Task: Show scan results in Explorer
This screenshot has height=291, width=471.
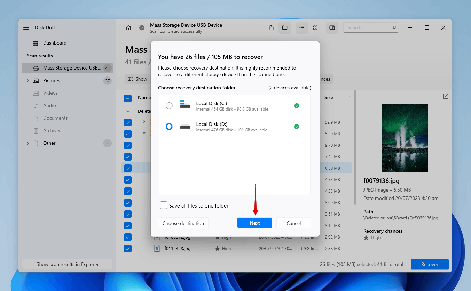Action: coord(68,264)
